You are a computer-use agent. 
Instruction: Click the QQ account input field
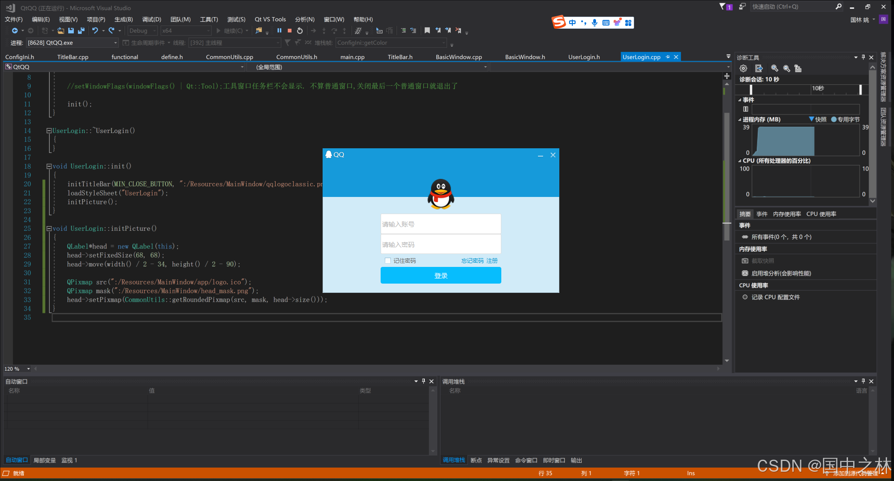click(x=441, y=224)
